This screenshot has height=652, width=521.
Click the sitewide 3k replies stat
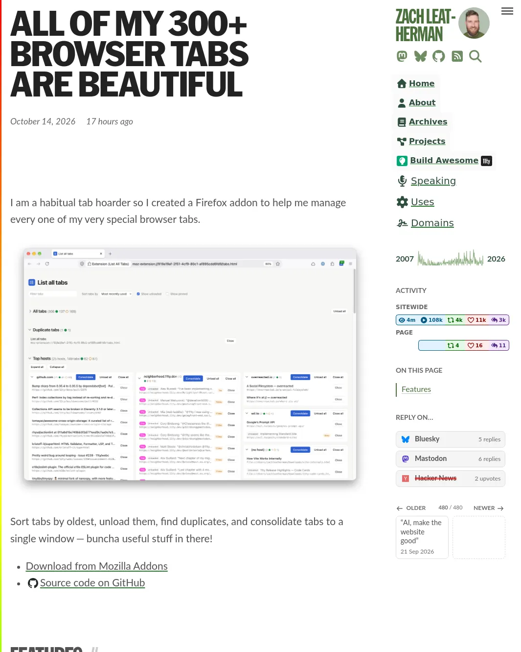[x=498, y=320]
